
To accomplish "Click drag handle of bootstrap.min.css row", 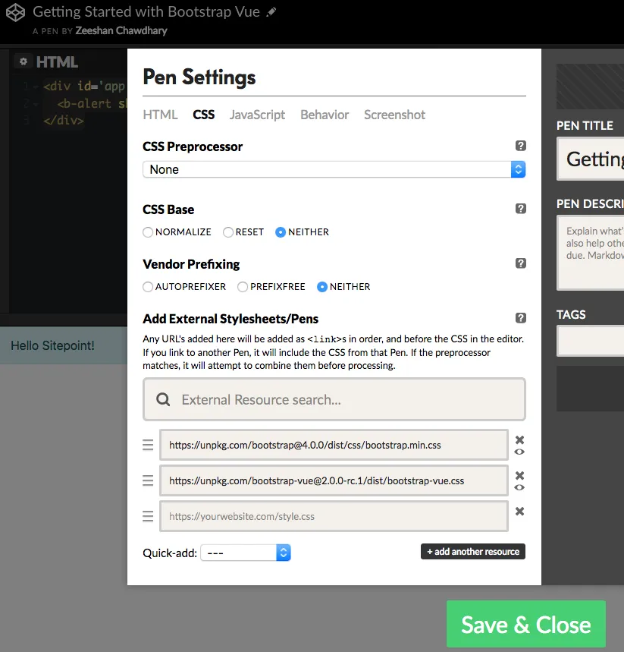I will [148, 445].
